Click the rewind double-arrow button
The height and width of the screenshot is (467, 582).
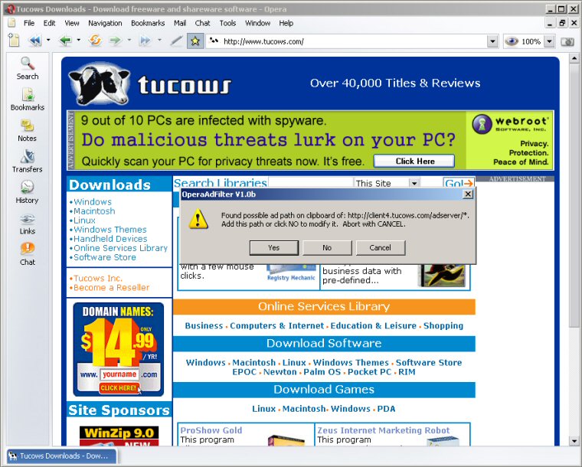[35, 41]
